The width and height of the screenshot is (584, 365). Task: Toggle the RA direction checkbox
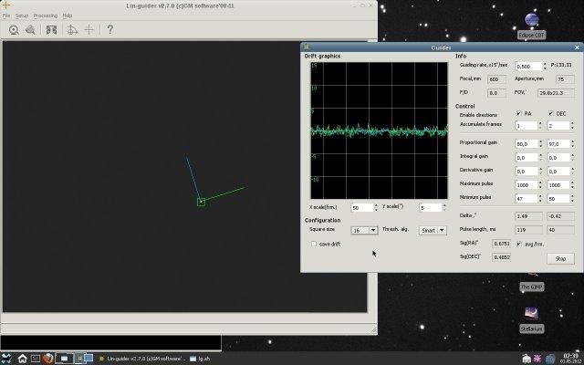click(517, 114)
